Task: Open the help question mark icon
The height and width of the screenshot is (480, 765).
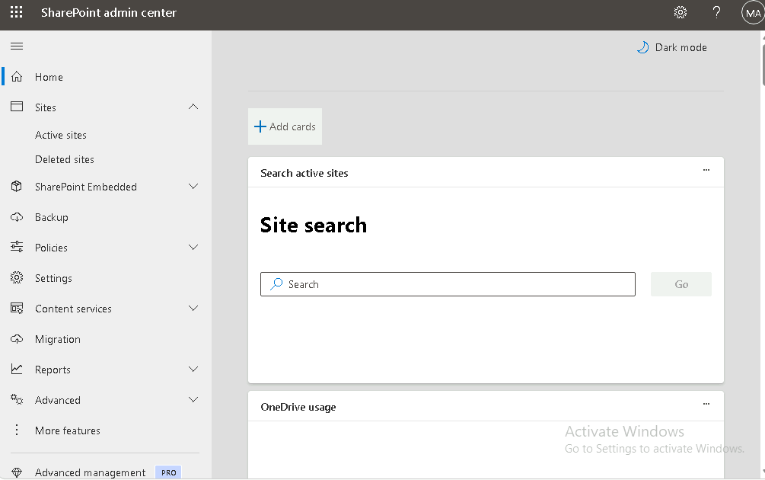Action: click(x=716, y=12)
